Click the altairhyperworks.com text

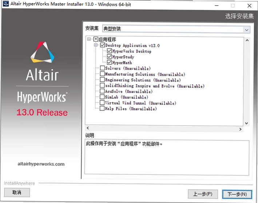[x=41, y=164]
